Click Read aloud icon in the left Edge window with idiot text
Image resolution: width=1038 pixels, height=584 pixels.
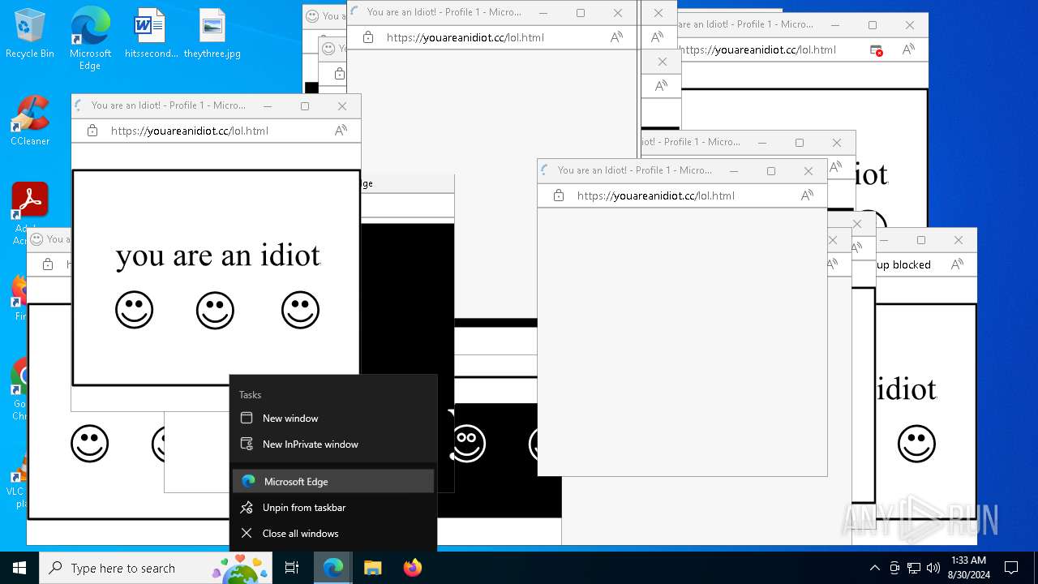click(x=341, y=131)
